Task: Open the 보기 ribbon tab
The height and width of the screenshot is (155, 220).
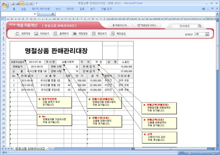Action: click(x=93, y=9)
